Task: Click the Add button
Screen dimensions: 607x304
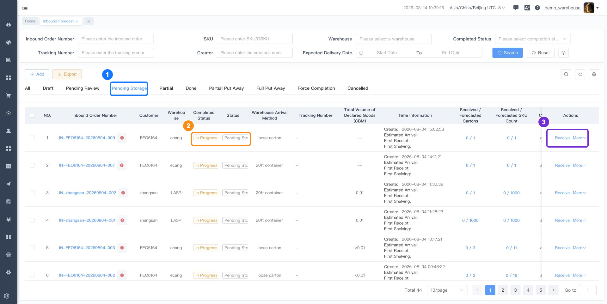Action: pyautogui.click(x=37, y=74)
